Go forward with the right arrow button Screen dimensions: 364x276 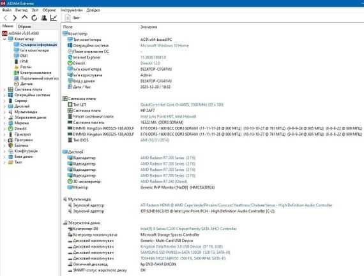[x=15, y=18]
